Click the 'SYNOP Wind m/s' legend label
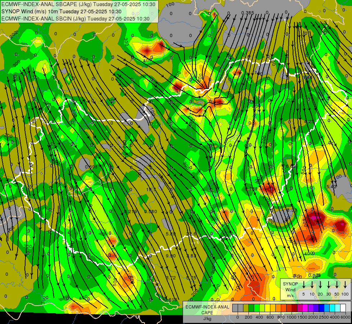Image resolution: width=352 pixels, height=324 pixels. 290,290
